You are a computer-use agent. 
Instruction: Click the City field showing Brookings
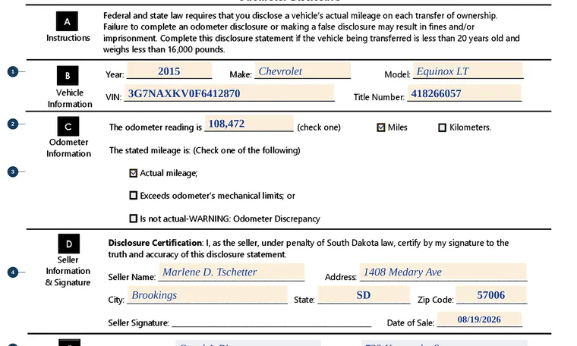click(207, 295)
